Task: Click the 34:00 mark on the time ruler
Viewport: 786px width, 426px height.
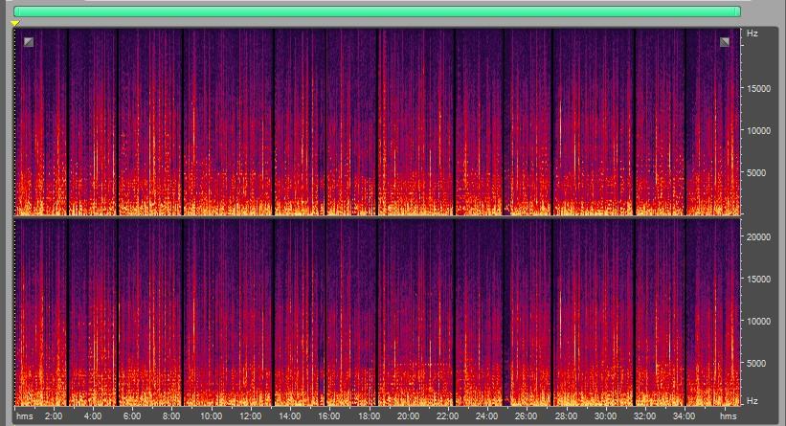Action: click(x=684, y=416)
